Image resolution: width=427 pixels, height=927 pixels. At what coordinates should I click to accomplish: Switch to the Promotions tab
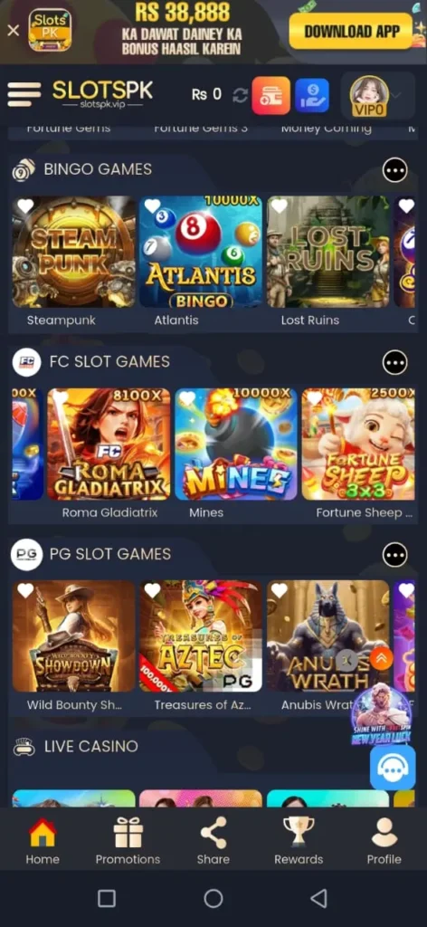click(128, 841)
